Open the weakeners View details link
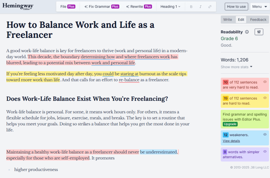This screenshot has height=178, width=270. tap(231, 141)
